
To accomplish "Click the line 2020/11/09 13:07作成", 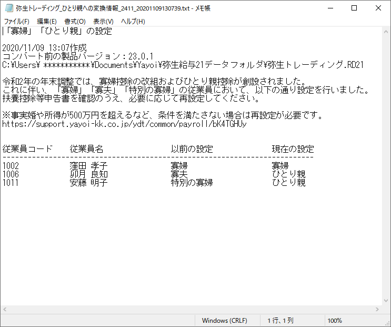I will pos(44,47).
